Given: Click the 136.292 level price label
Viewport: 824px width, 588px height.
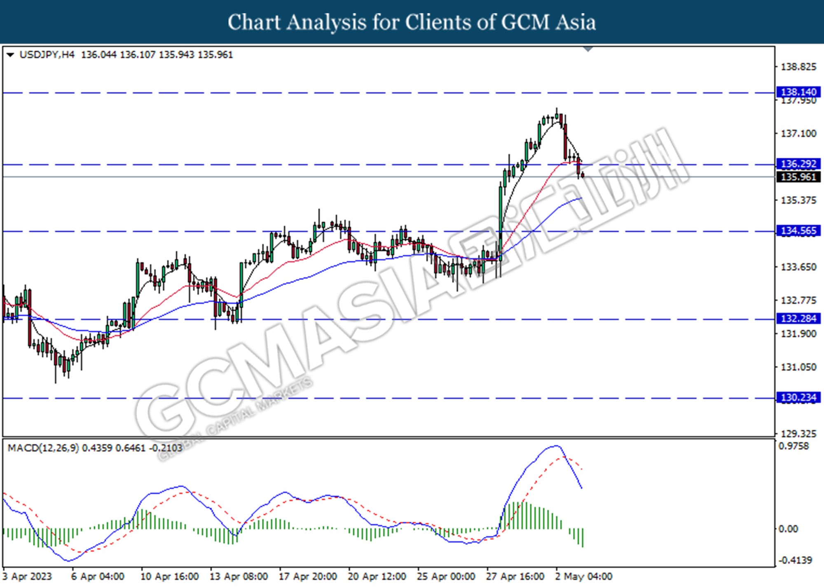Looking at the screenshot, I should click(x=798, y=164).
